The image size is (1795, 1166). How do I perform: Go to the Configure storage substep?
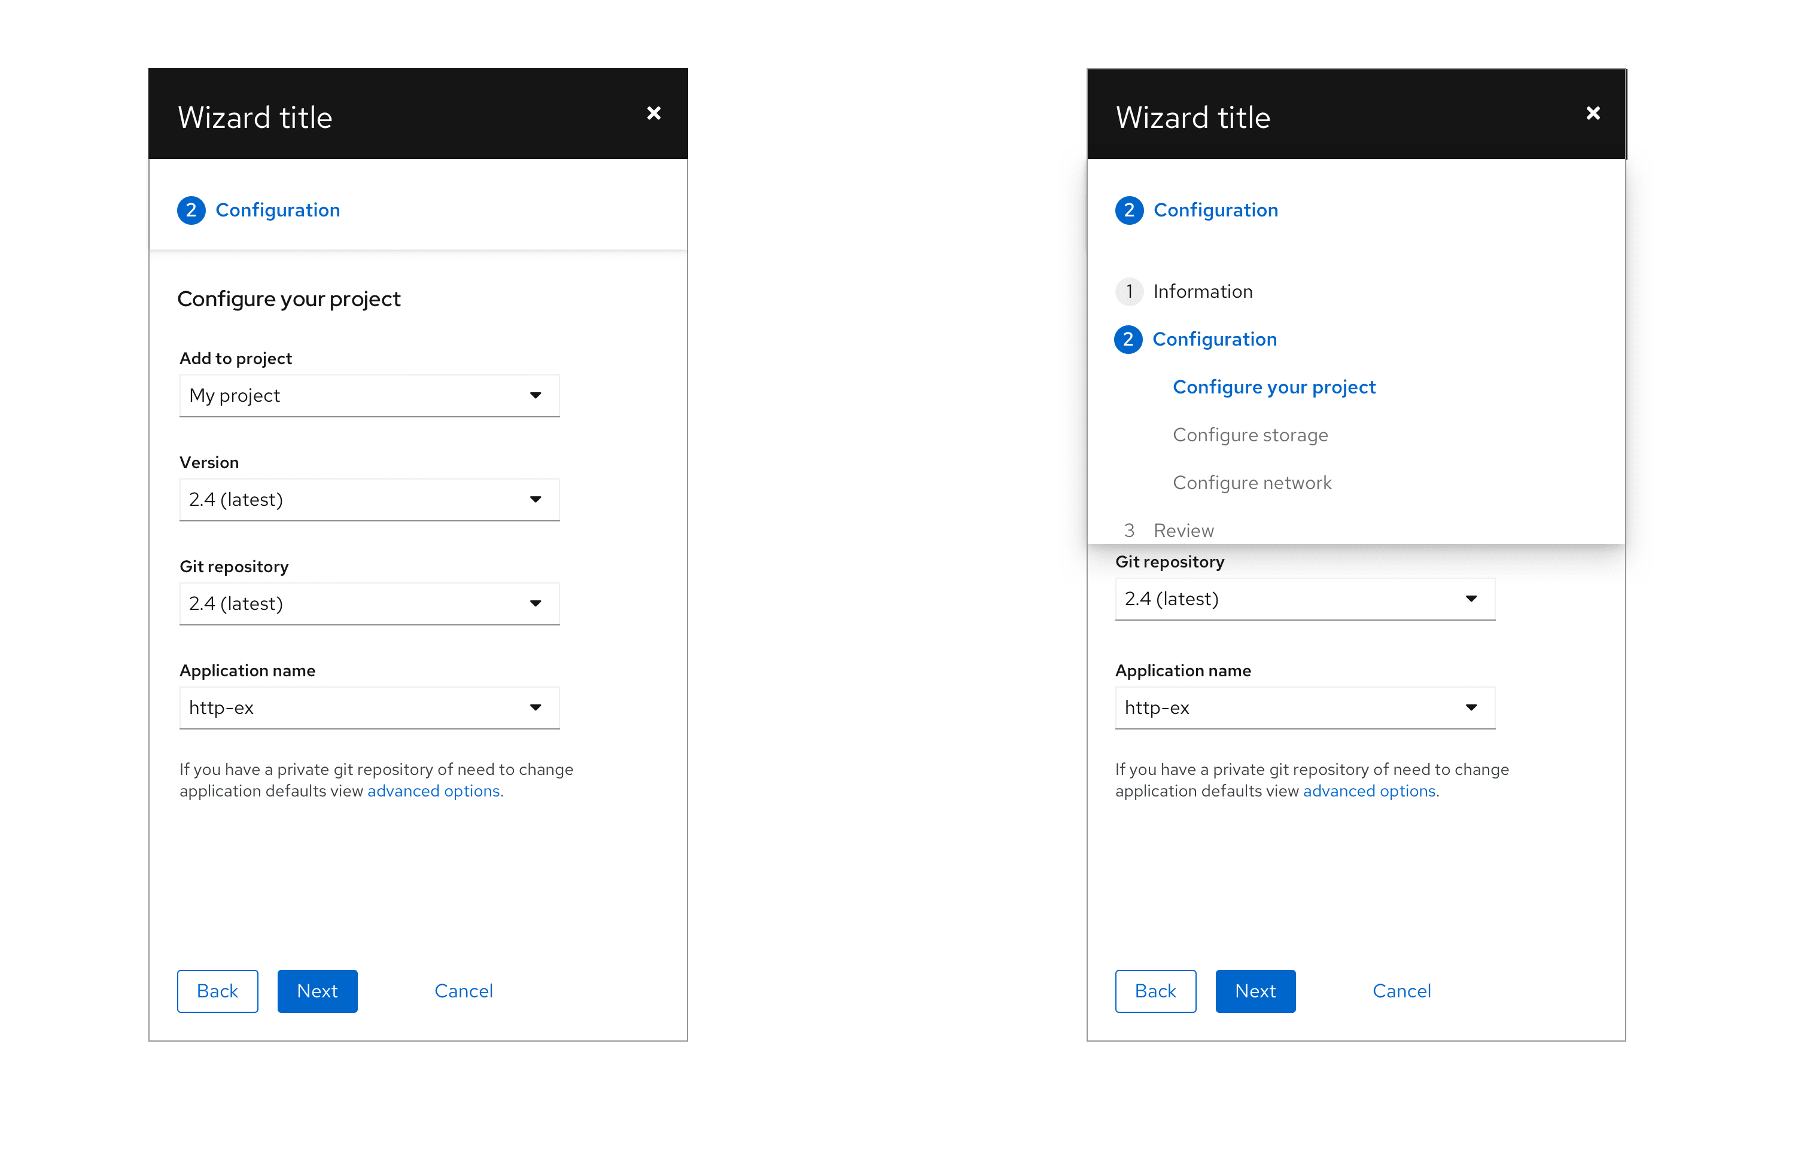click(1250, 435)
